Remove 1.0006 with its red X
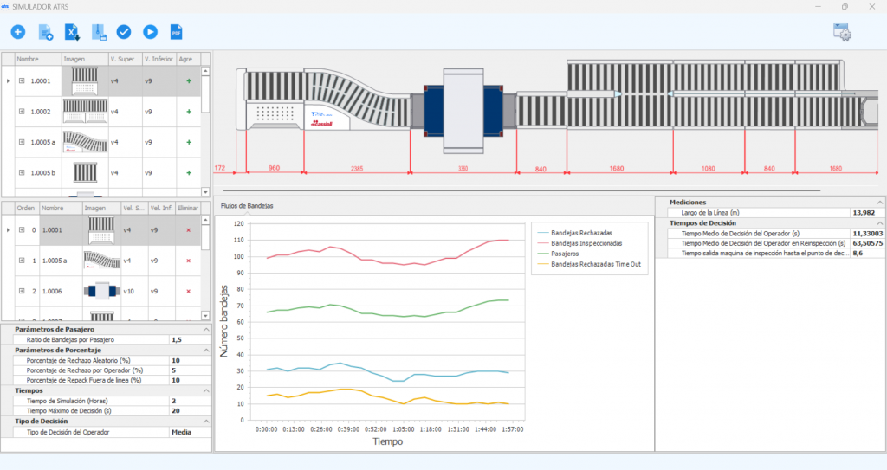 point(188,291)
